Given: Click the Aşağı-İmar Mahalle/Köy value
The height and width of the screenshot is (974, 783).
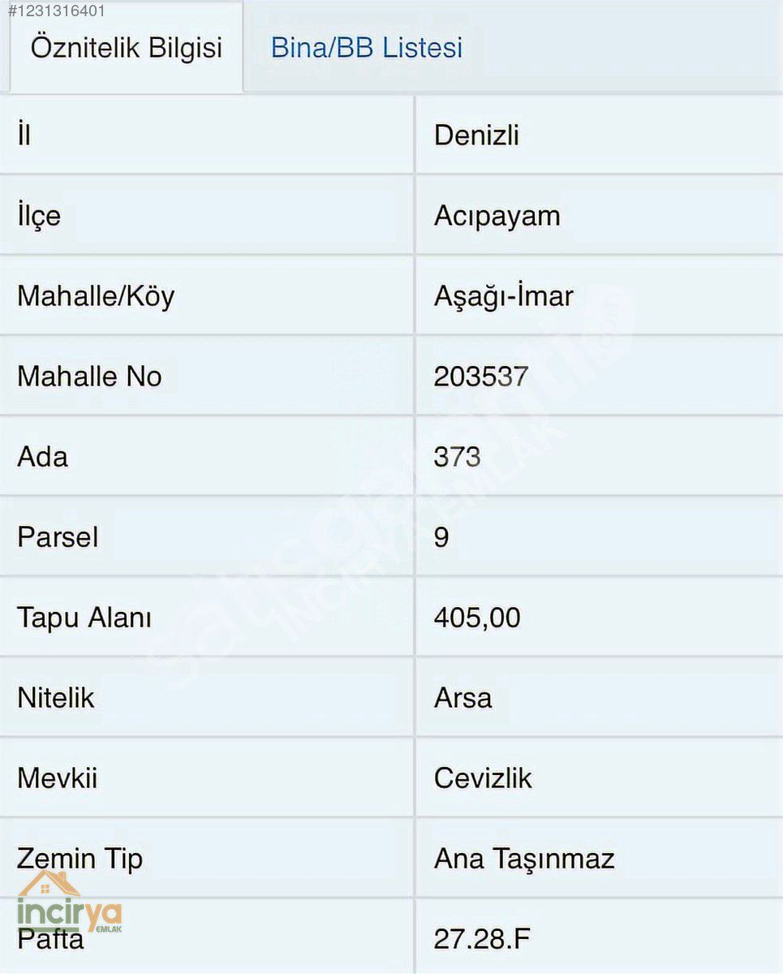Looking at the screenshot, I should click(x=504, y=296).
